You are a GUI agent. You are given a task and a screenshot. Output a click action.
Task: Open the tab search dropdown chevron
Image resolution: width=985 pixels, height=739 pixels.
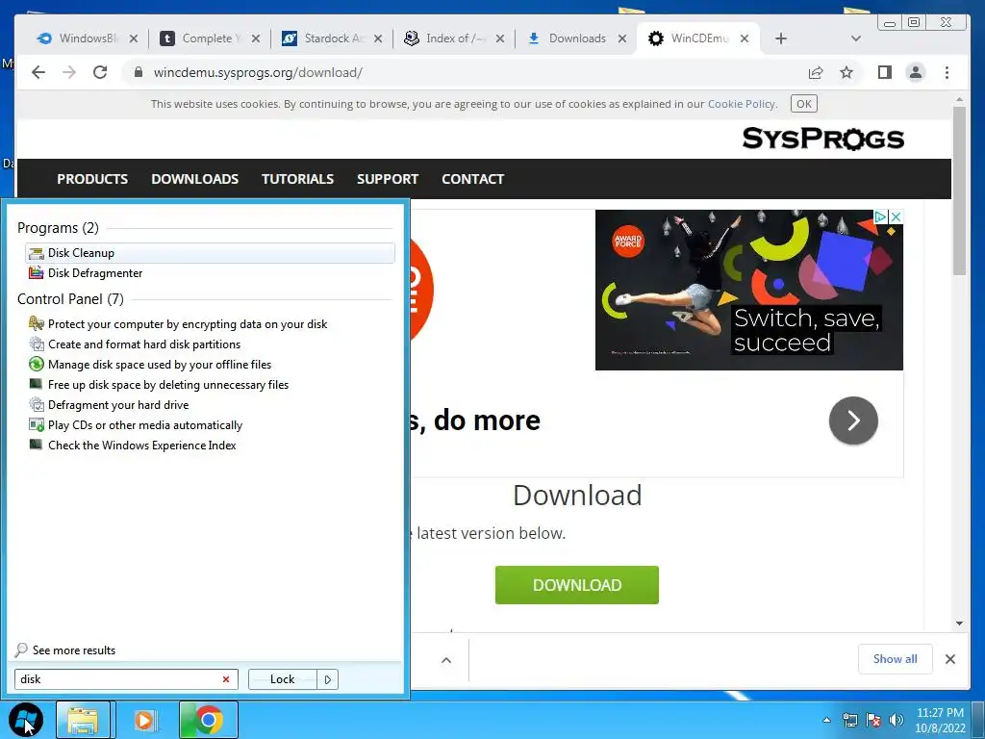pos(855,38)
